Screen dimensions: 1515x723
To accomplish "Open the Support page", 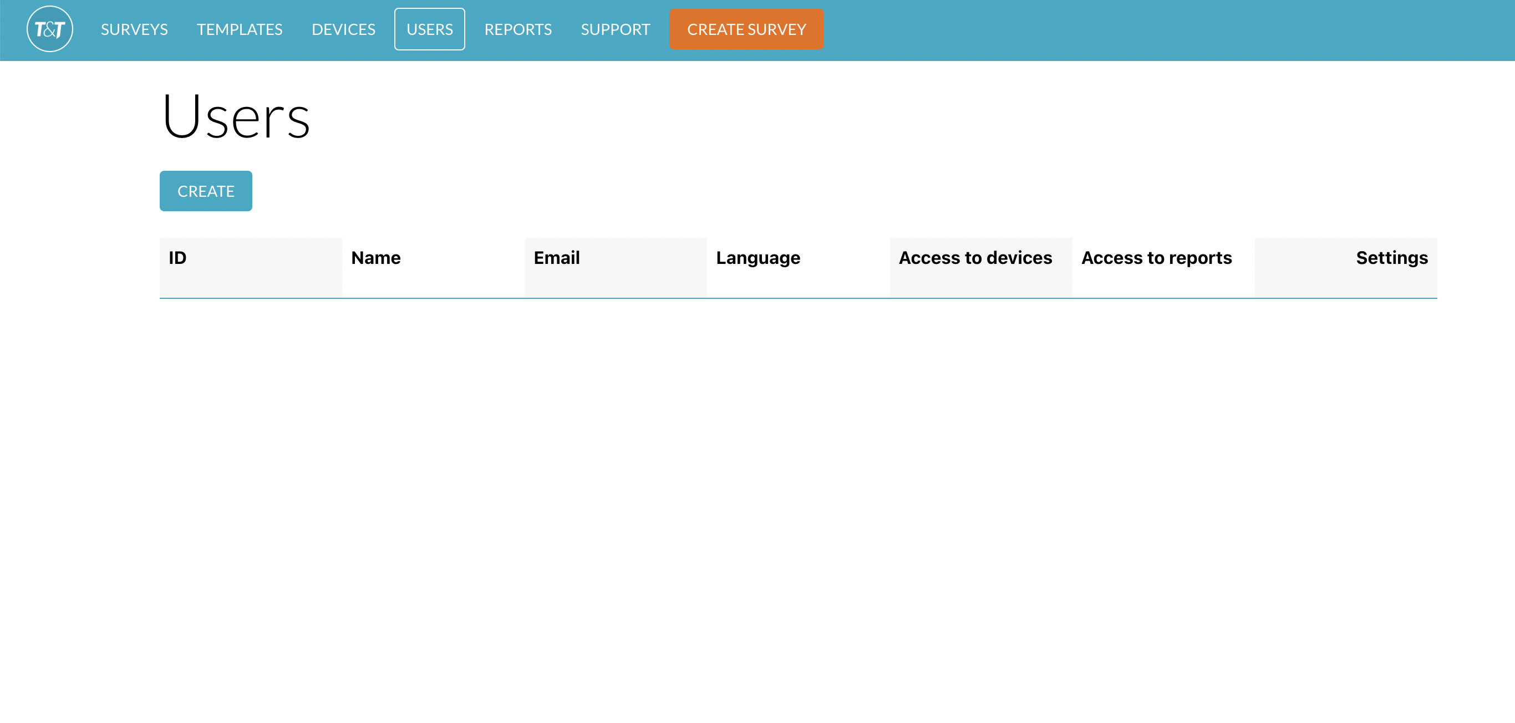I will click(615, 29).
